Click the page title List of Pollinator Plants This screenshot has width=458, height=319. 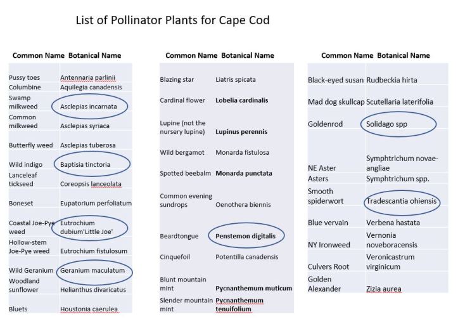click(x=172, y=20)
